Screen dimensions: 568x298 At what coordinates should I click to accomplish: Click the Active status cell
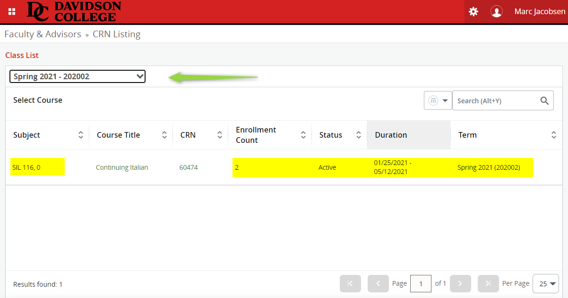click(327, 167)
